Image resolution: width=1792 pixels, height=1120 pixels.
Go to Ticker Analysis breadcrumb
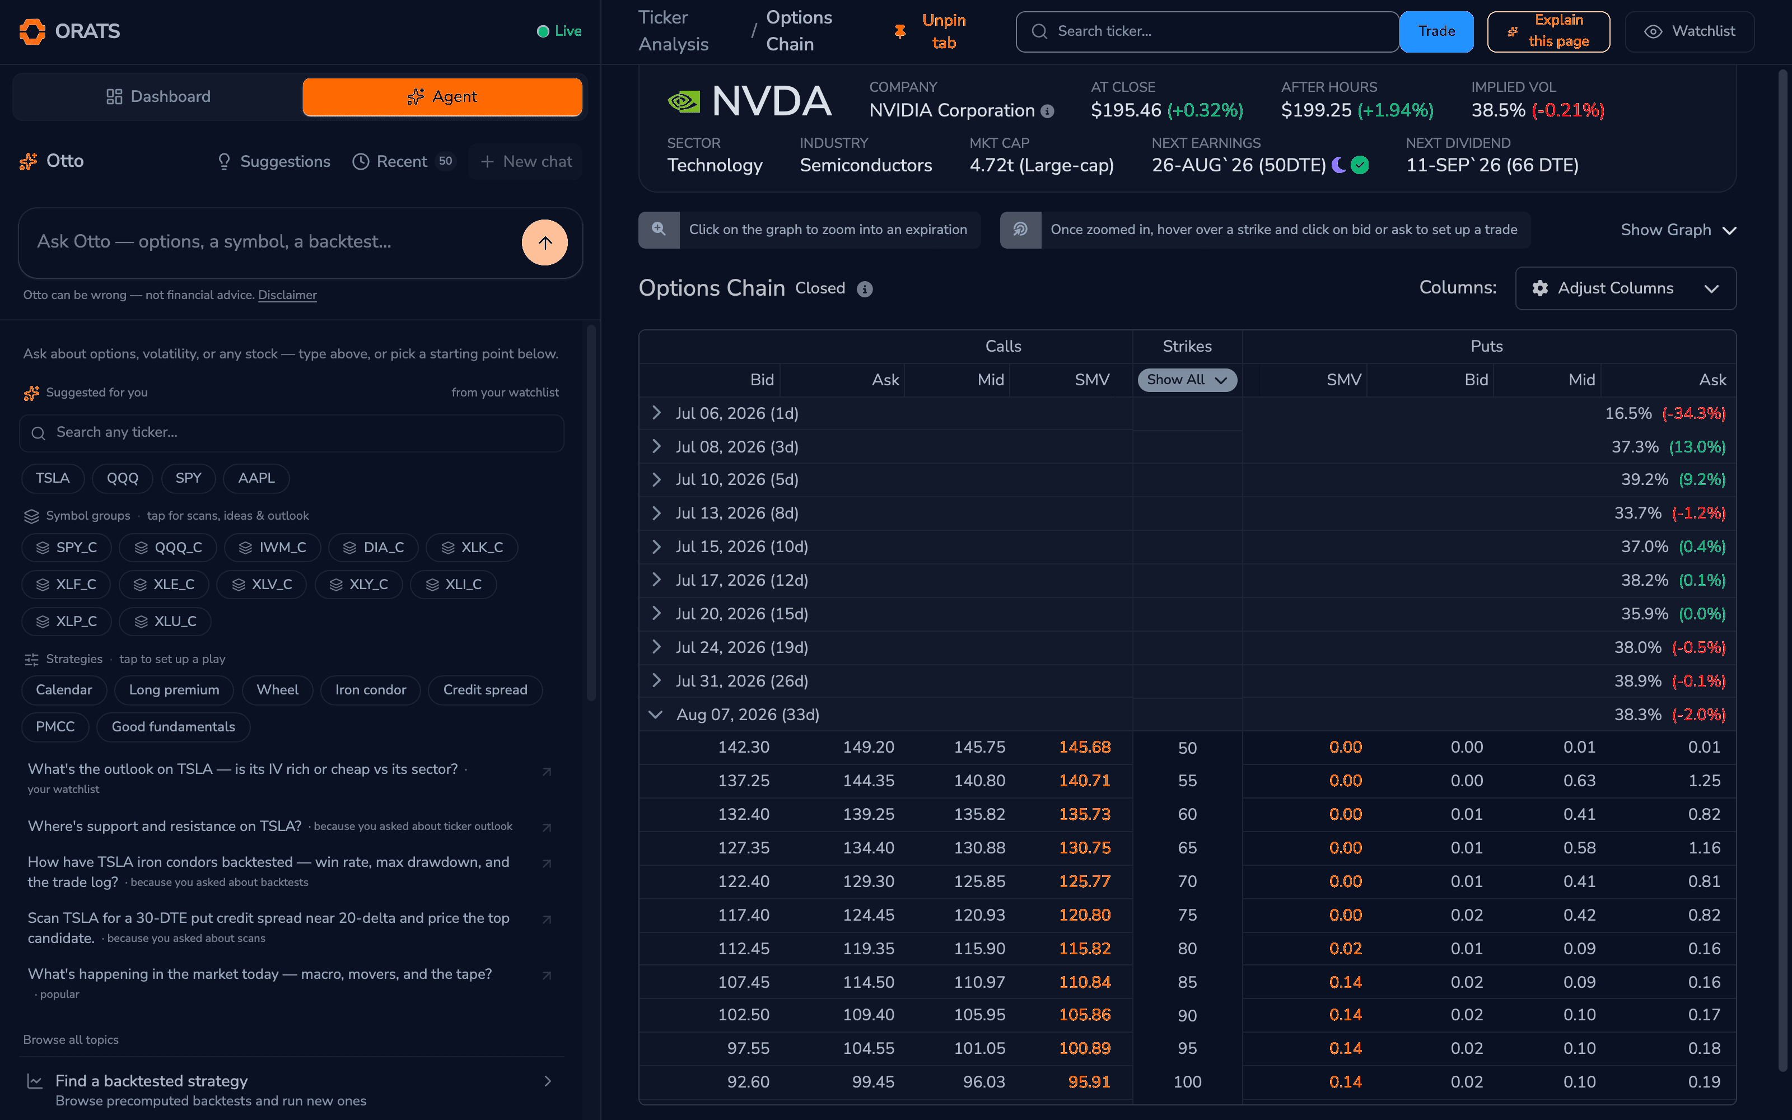(x=673, y=31)
